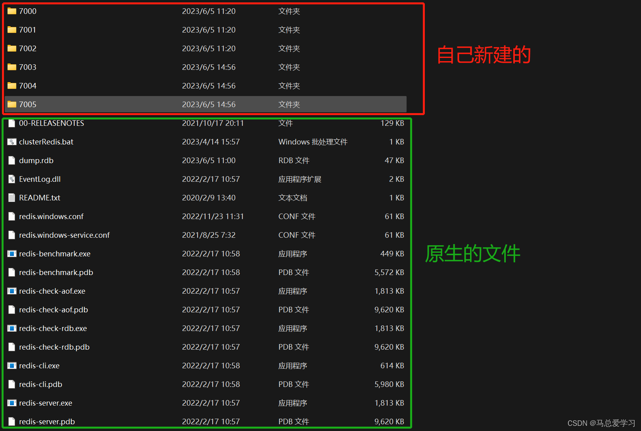The width and height of the screenshot is (641, 431).
Task: Click the 7000 folder icon
Action: coord(12,11)
